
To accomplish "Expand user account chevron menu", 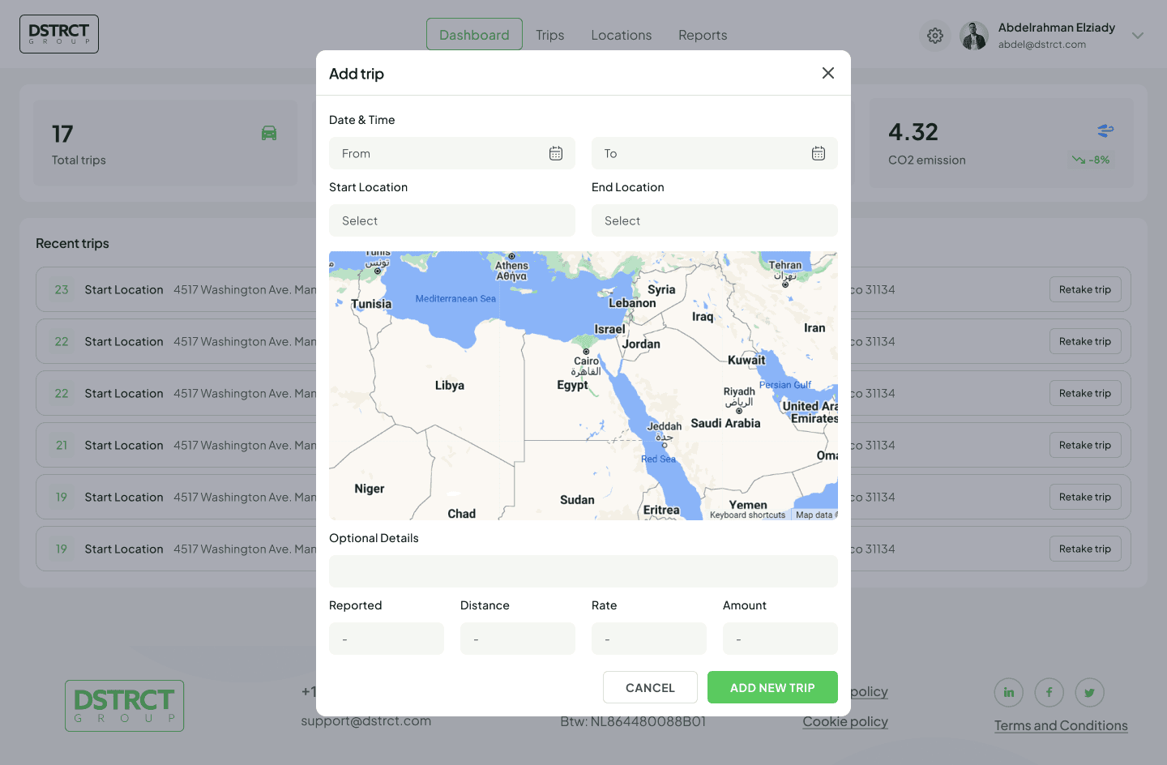I will (x=1138, y=36).
